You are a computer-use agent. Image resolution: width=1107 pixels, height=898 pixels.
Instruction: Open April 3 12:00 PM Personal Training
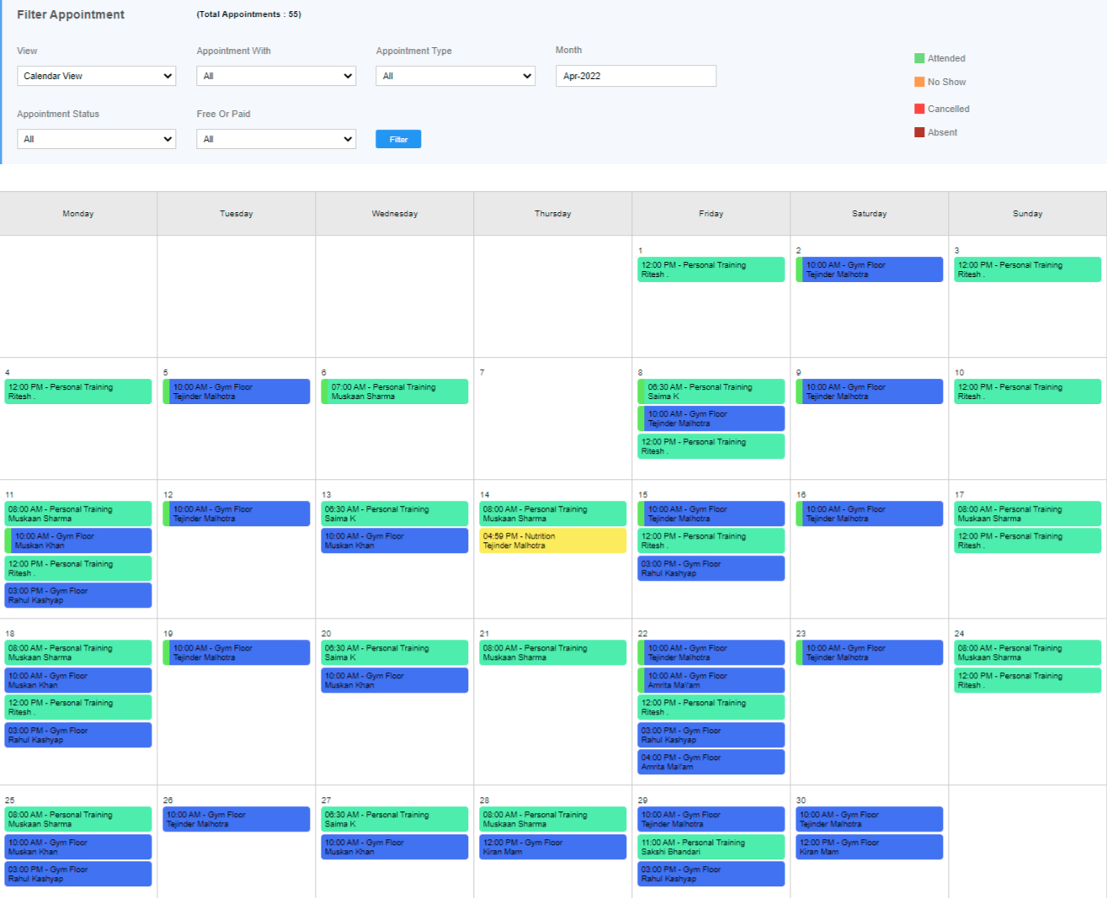[x=1028, y=269]
